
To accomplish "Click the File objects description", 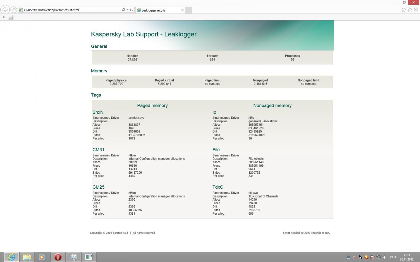I will pos(256,159).
